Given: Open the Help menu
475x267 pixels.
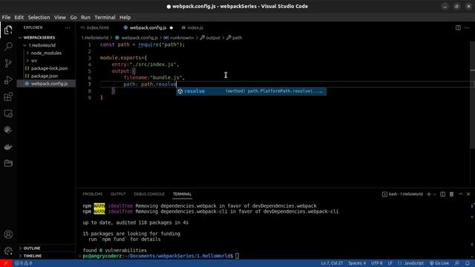Looking at the screenshot, I should pos(125,17).
